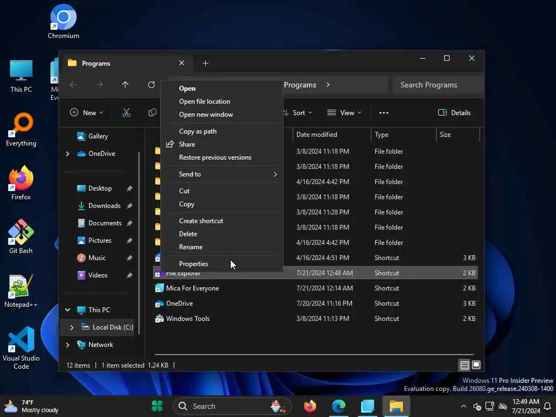Click chevron after Programs in address bar

point(327,85)
